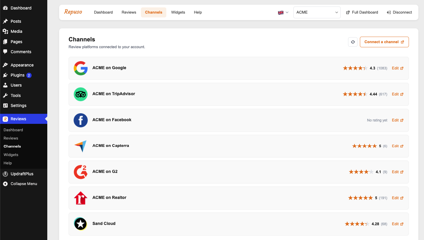Edit the Sand Cloud channel
424x240 pixels.
(398, 224)
